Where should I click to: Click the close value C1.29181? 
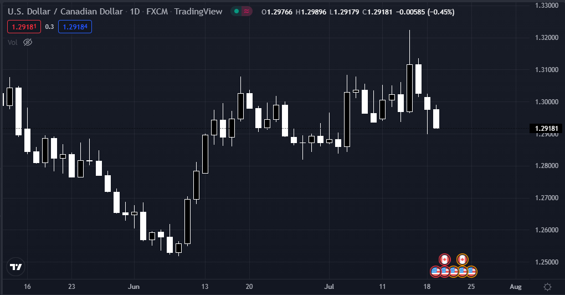tap(377, 12)
